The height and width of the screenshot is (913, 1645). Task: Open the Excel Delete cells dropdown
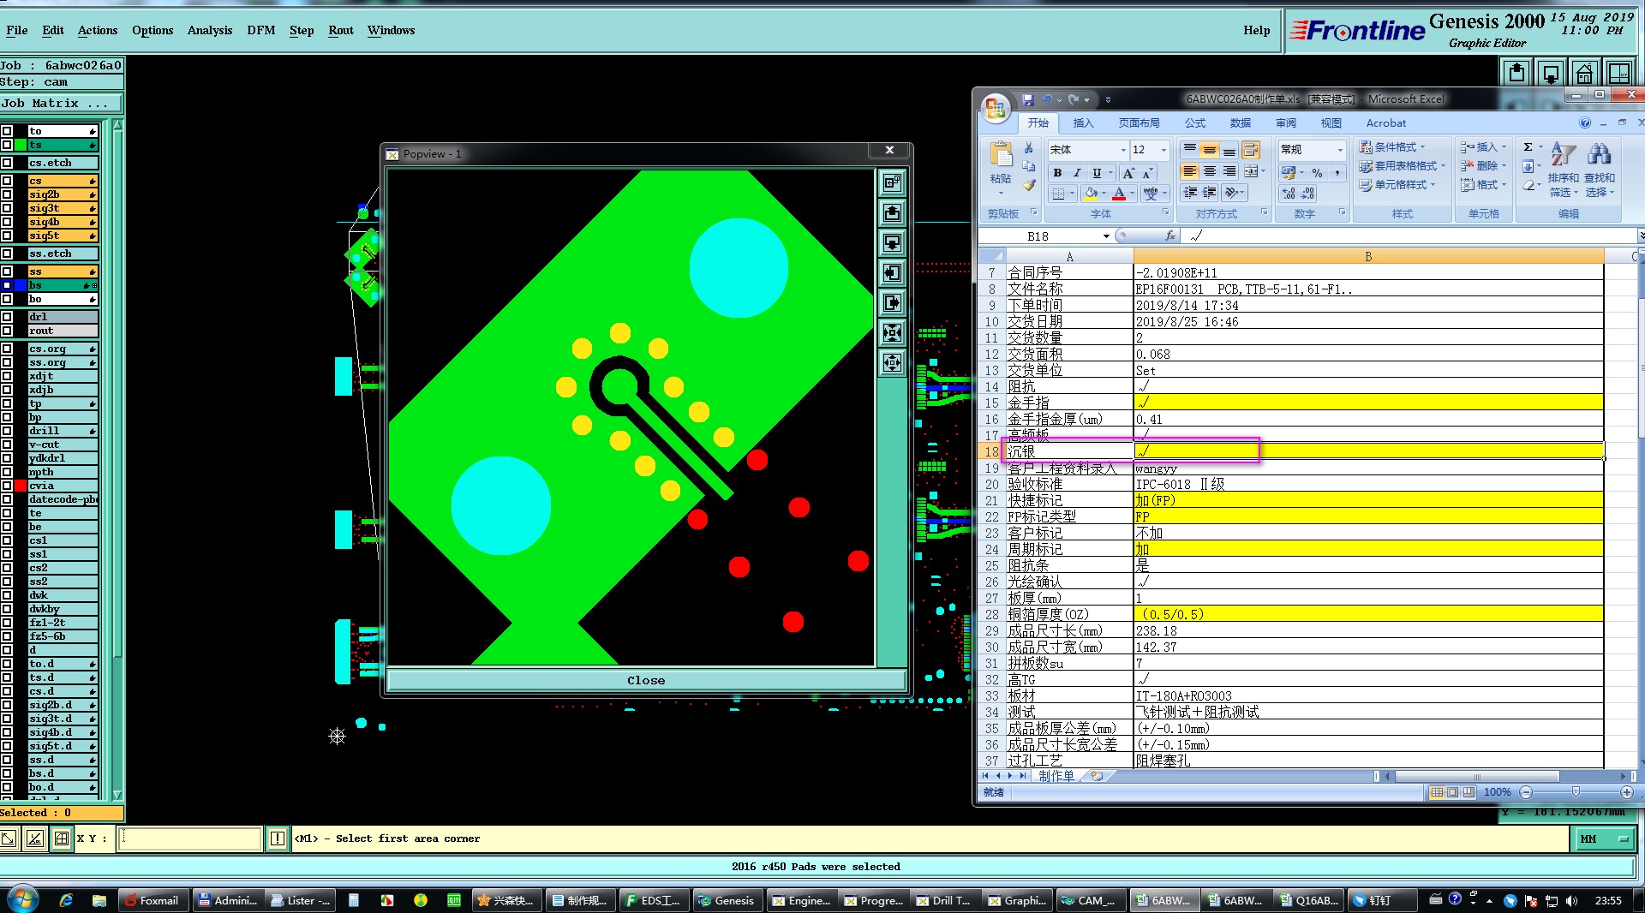pyautogui.click(x=1483, y=166)
